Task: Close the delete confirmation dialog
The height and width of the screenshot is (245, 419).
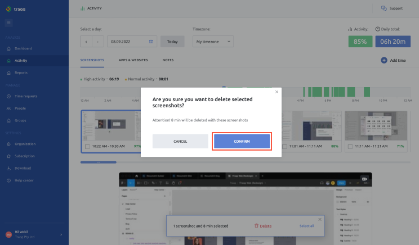Action: click(x=277, y=92)
